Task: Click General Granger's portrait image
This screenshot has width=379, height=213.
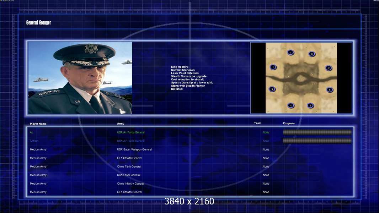Action: (x=80, y=78)
